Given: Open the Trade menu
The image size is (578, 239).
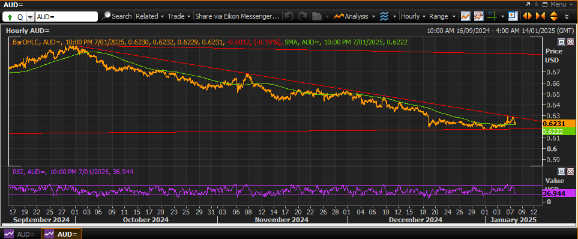Looking at the screenshot, I should click(x=179, y=16).
